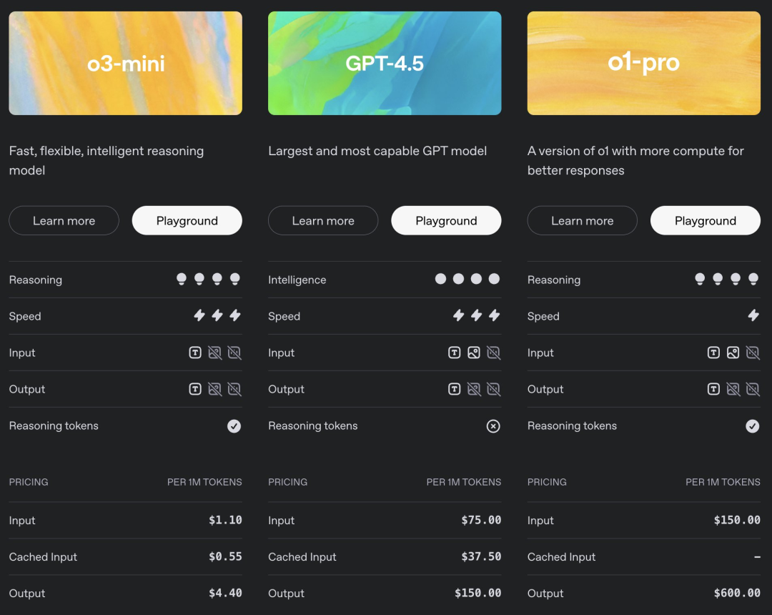772x615 pixels.
Task: Click Cached Input label in o3-mini card
Action: pos(43,557)
